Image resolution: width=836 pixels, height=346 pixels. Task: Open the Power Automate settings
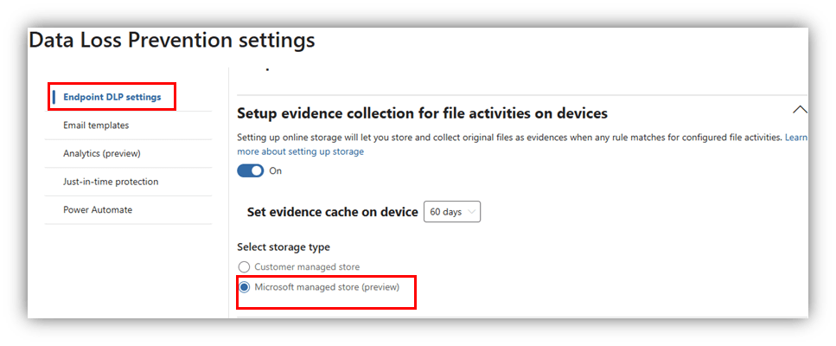(x=98, y=209)
